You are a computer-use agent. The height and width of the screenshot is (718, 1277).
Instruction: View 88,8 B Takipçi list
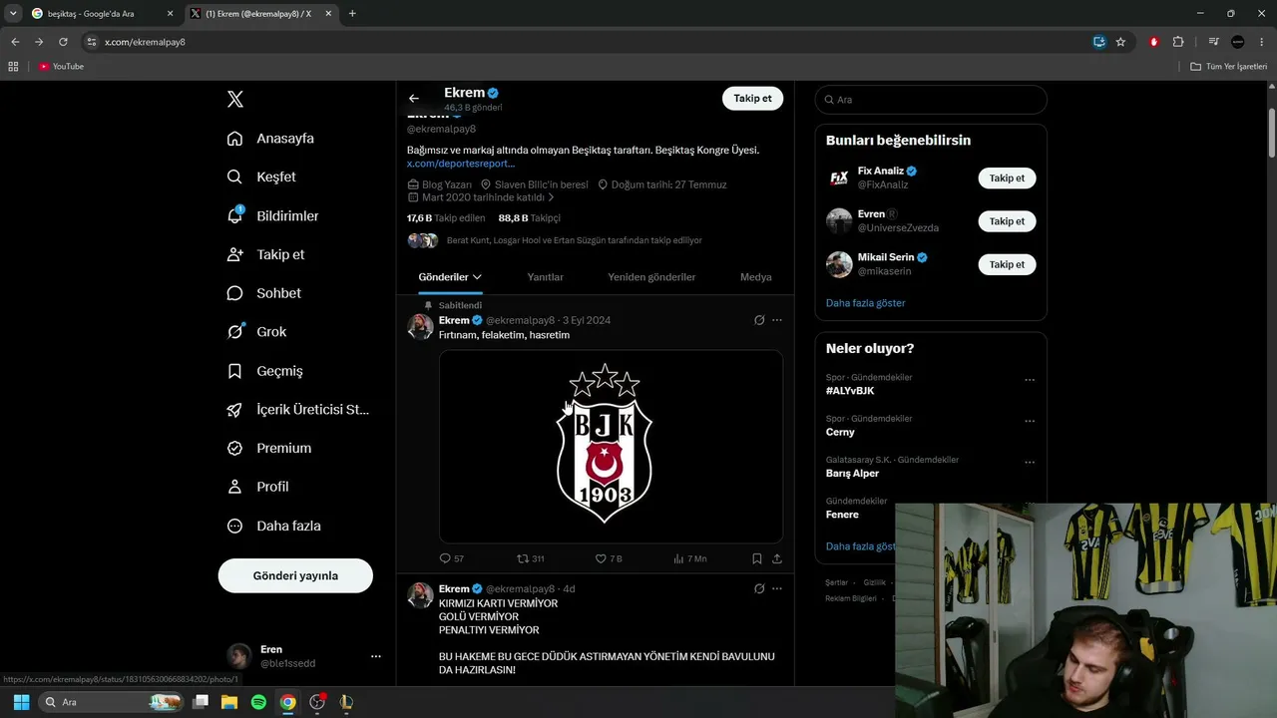(530, 218)
